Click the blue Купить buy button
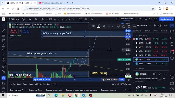 [26, 31]
